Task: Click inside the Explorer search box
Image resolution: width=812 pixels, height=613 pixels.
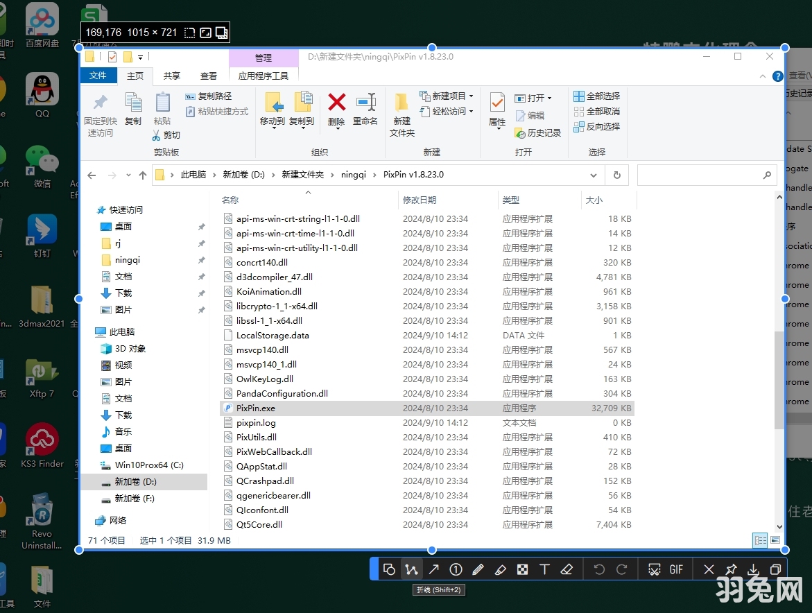Action: click(700, 174)
